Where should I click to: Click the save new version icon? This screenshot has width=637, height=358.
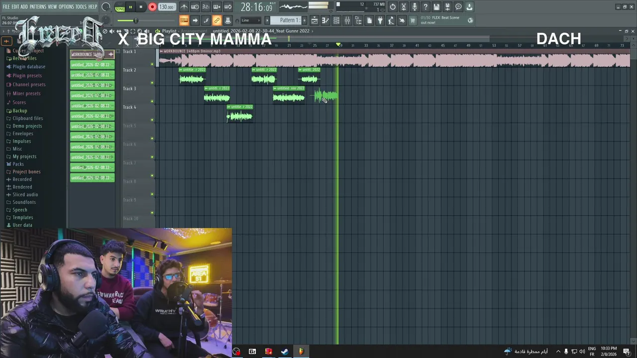(447, 7)
